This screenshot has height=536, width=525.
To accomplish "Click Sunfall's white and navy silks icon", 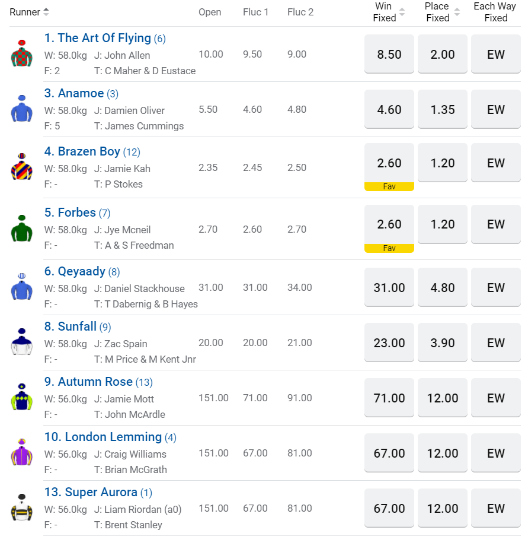I will click(x=22, y=342).
